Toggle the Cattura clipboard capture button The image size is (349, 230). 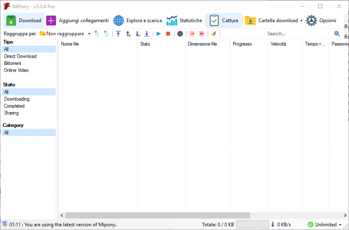224,20
